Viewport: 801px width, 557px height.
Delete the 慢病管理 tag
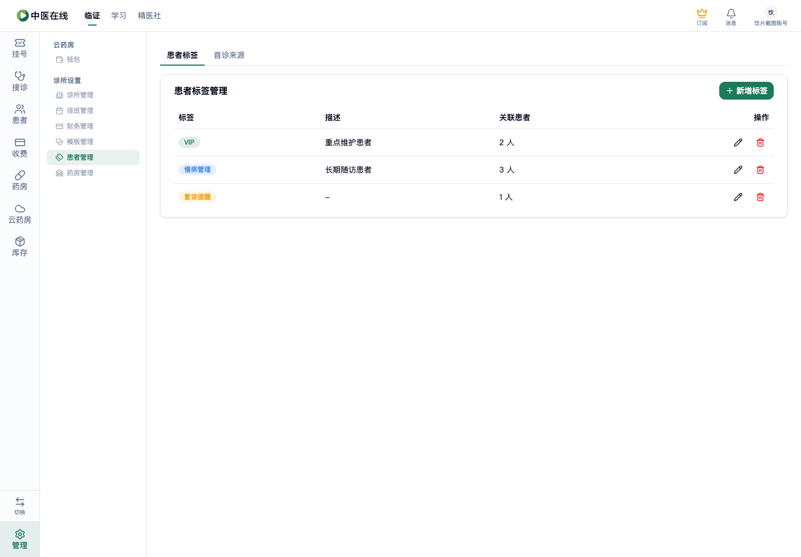(760, 170)
